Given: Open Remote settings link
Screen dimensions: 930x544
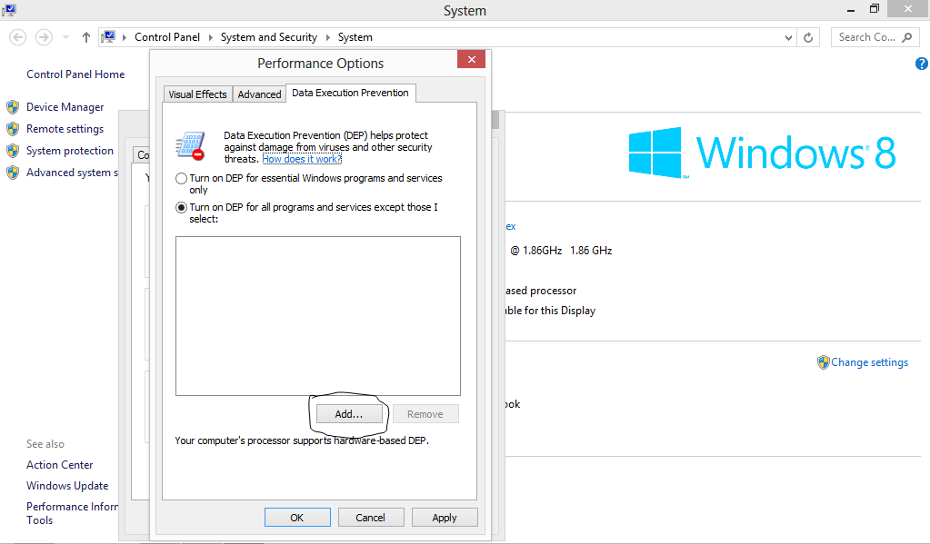Looking at the screenshot, I should (x=65, y=129).
